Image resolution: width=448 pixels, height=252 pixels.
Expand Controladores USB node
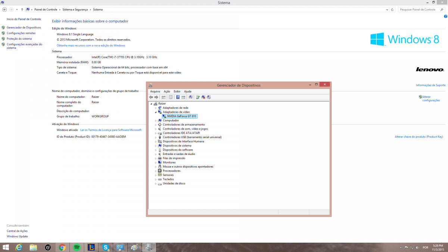pos(156,137)
